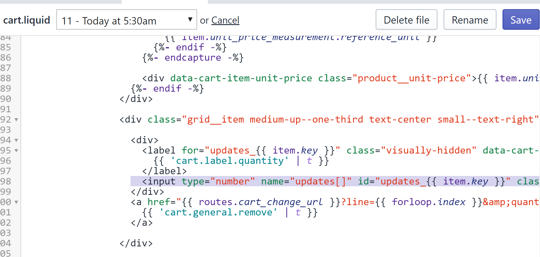Open the version dropdown showing Today at 5:30am

click(x=126, y=20)
